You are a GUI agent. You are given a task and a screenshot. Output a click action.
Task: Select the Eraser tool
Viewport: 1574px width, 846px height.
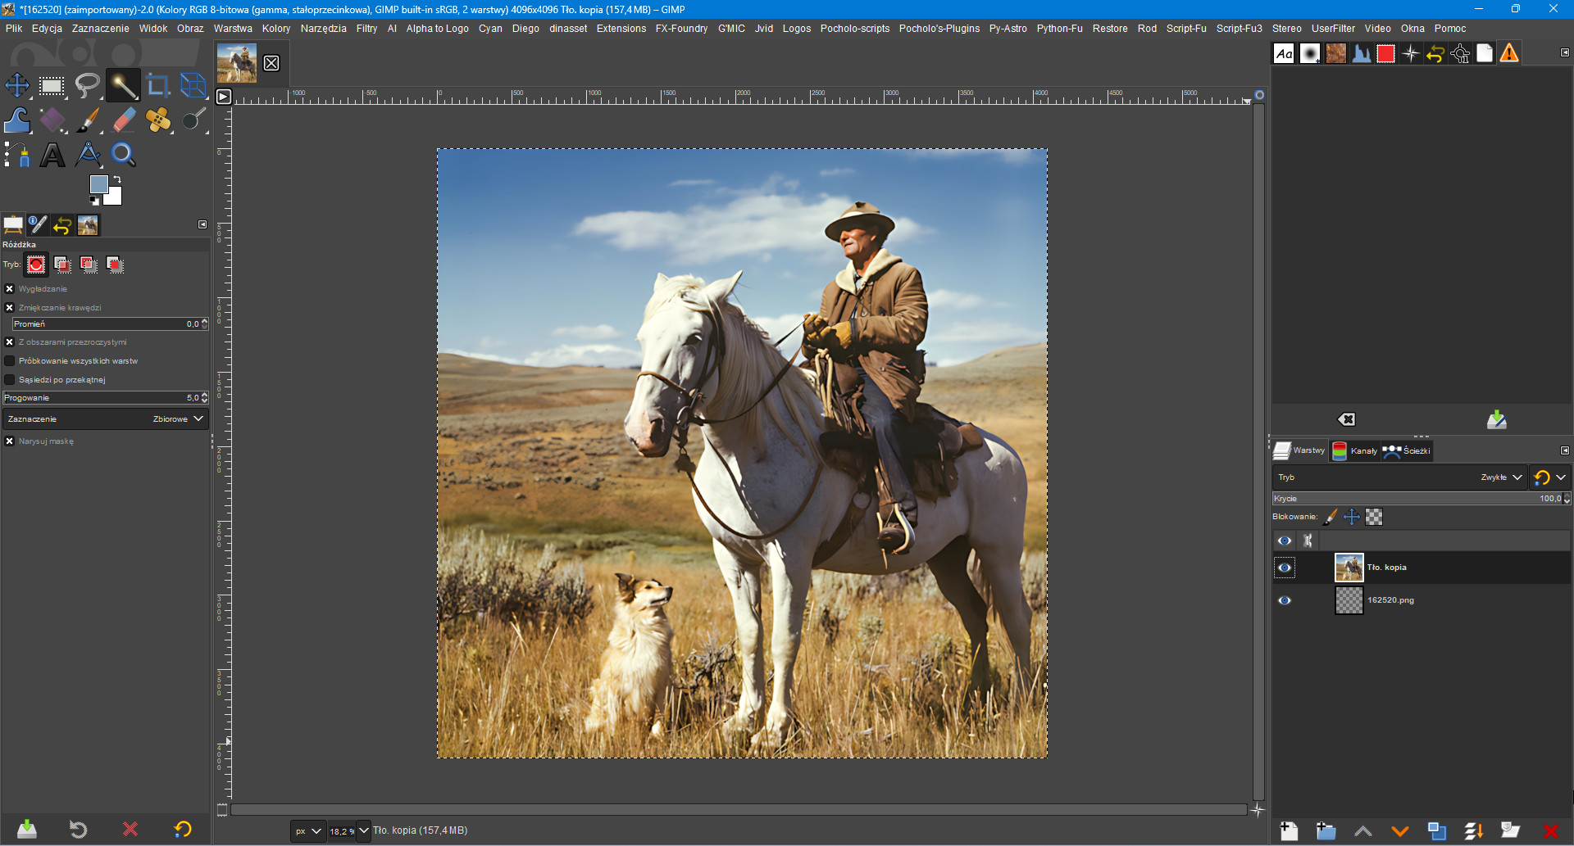(x=123, y=120)
